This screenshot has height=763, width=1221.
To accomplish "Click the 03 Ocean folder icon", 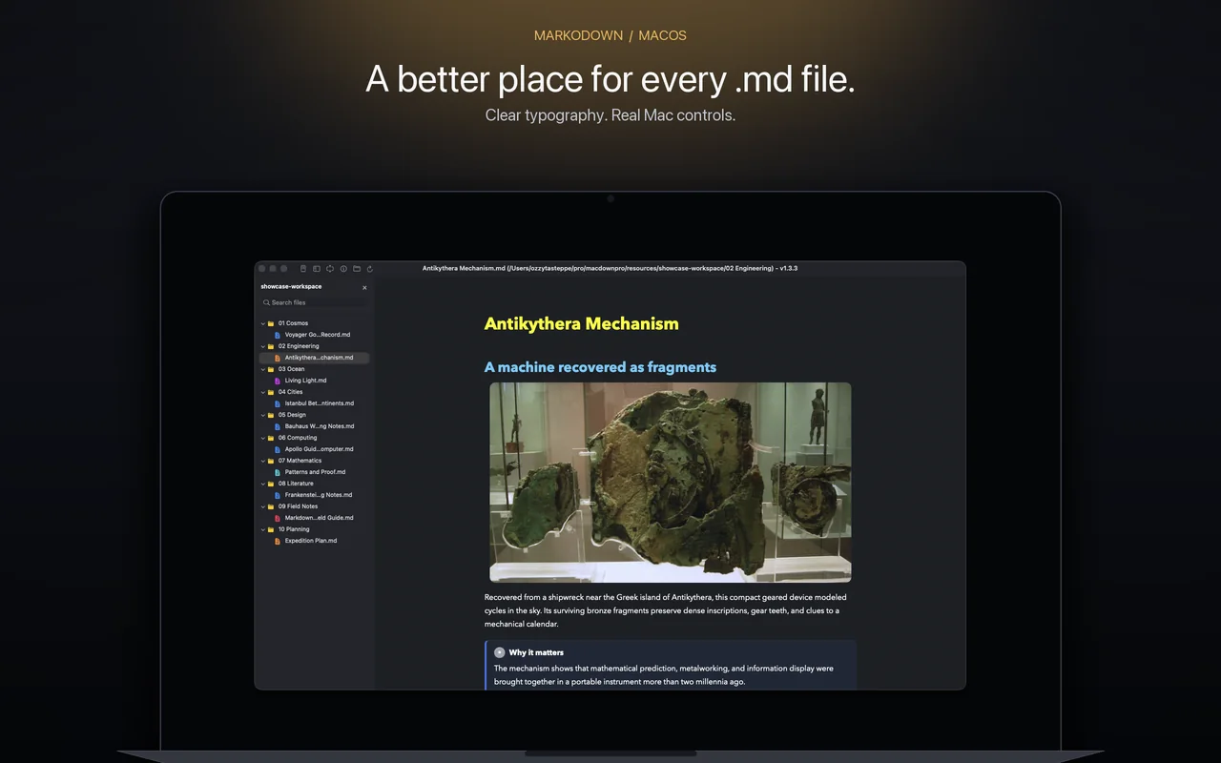I will click(x=271, y=369).
